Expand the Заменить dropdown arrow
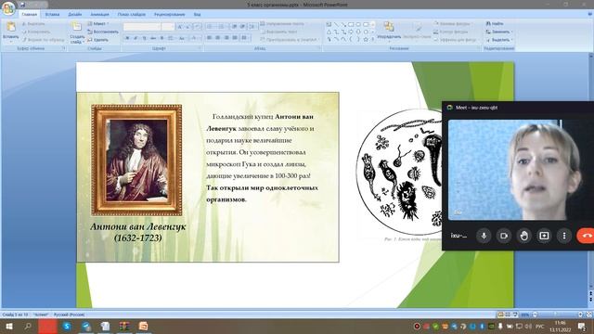 [x=511, y=32]
